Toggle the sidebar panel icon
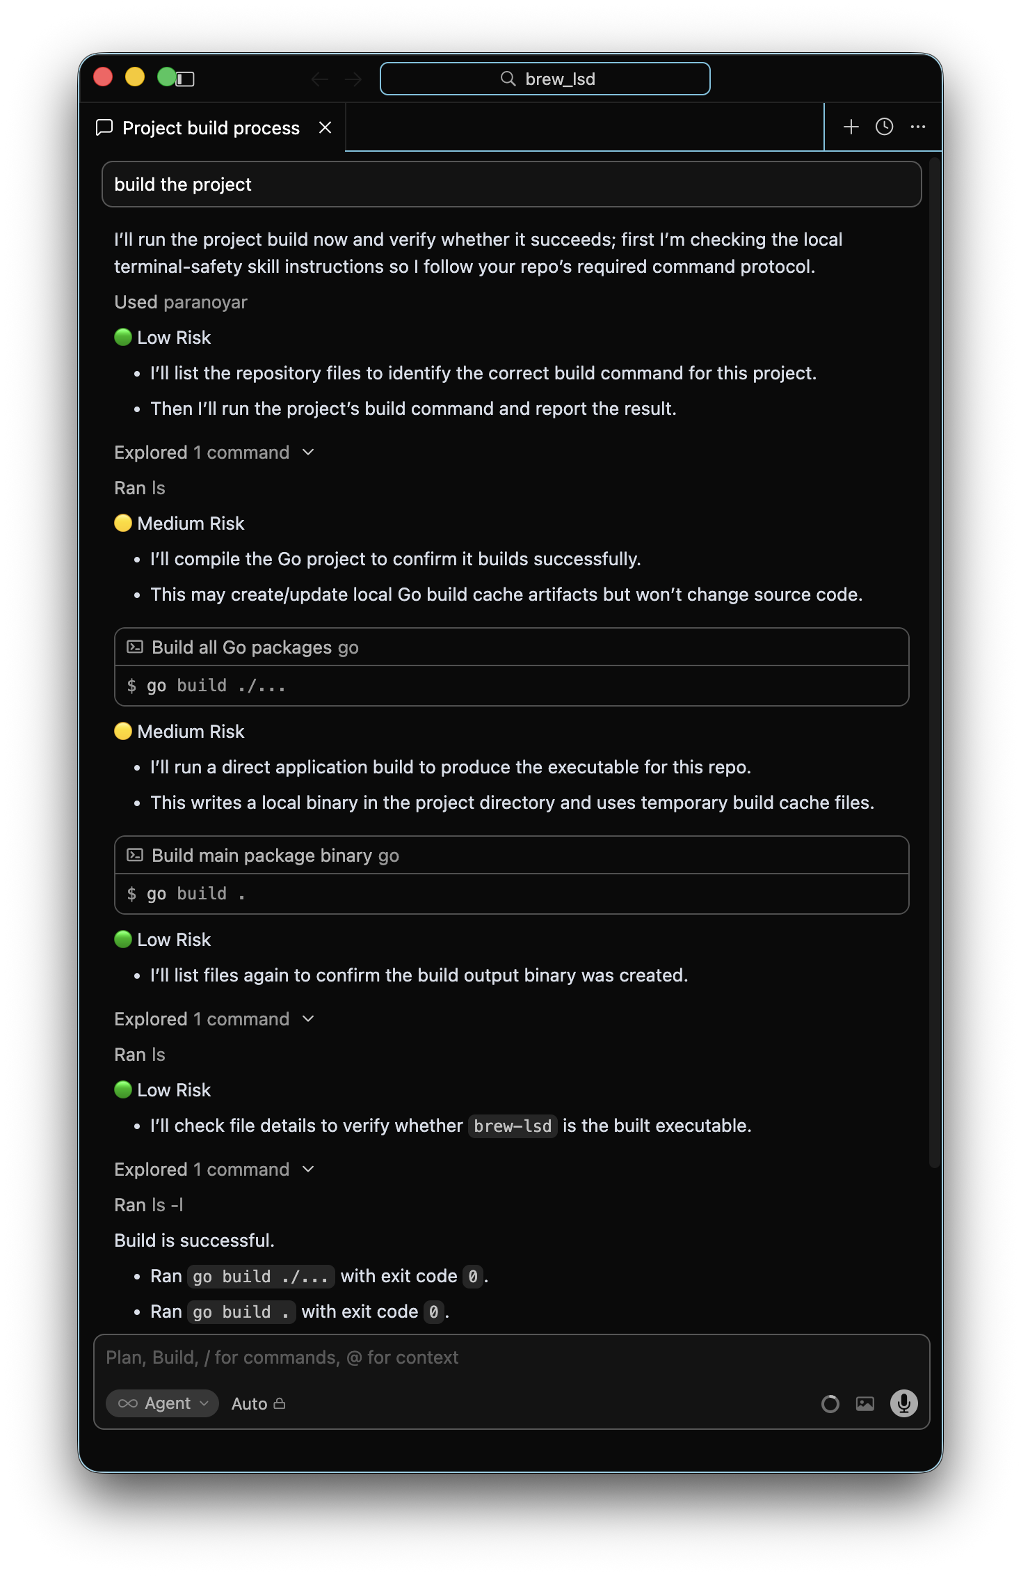The width and height of the screenshot is (1021, 1576). (185, 79)
